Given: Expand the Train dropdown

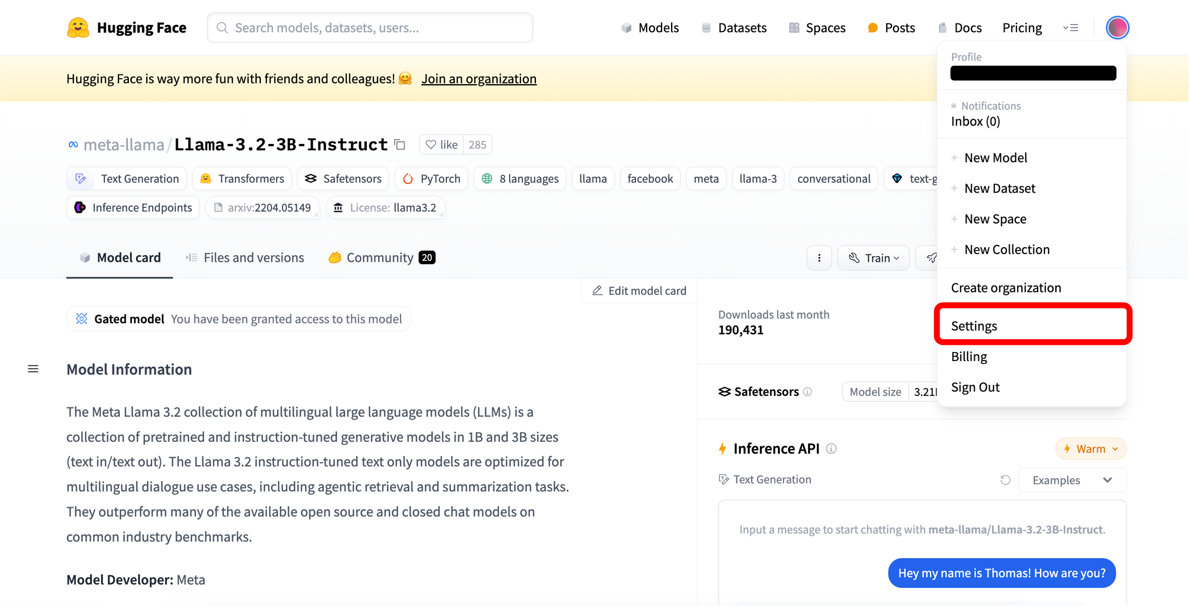Looking at the screenshot, I should click(874, 257).
